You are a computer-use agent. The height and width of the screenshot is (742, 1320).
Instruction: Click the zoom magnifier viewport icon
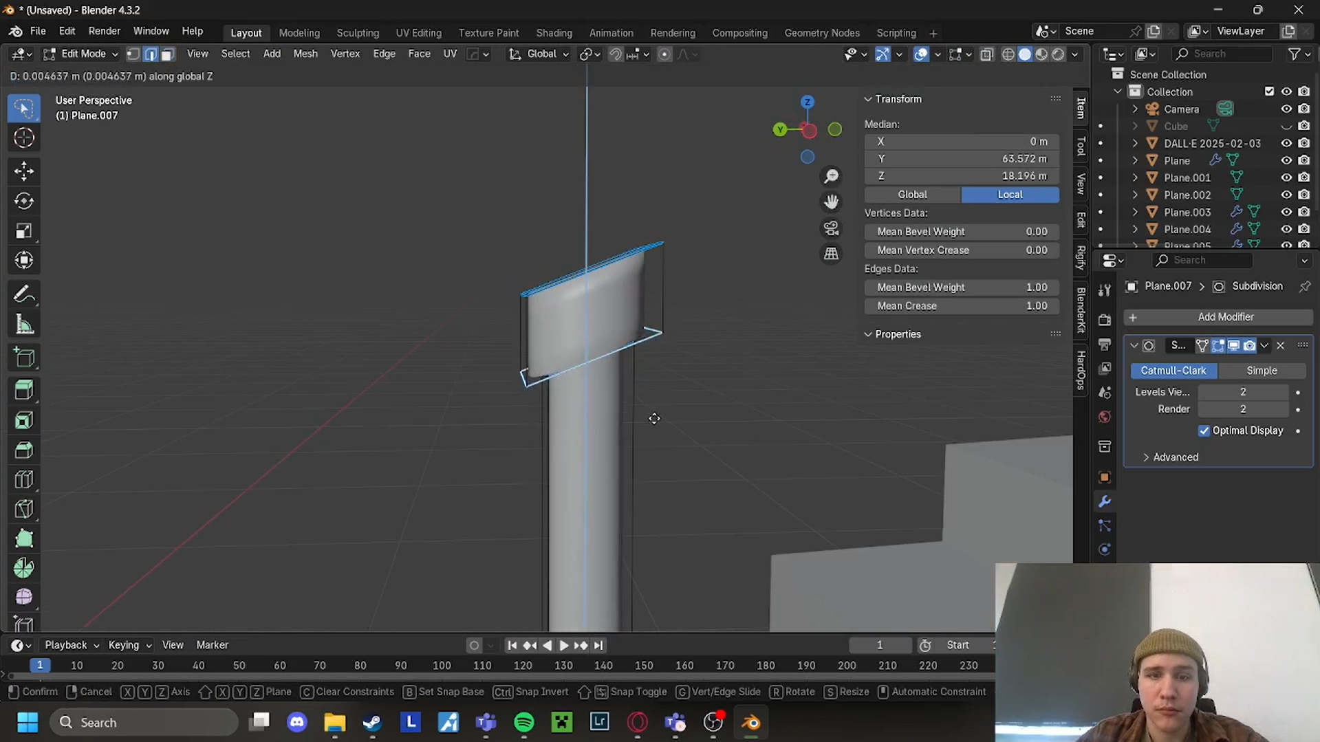coord(831,177)
